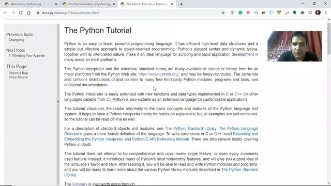Click the scrollbar up arrow
The height and width of the screenshot is (186, 331).
click(x=329, y=20)
